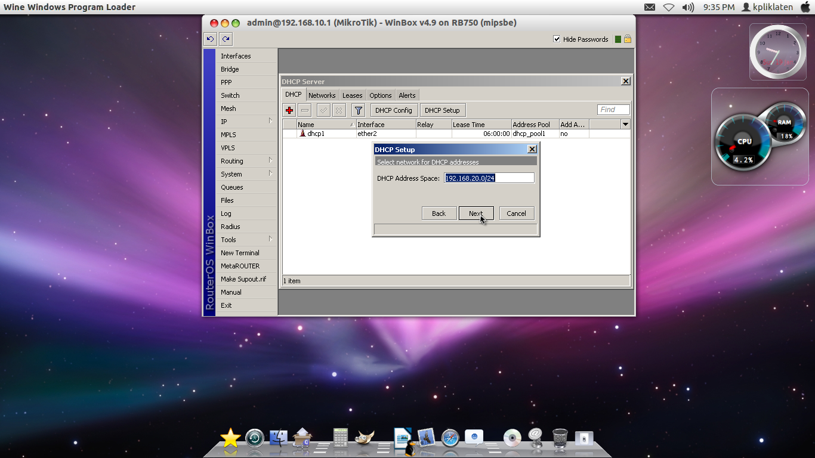Open the star favorites icon in dock
Image resolution: width=815 pixels, height=458 pixels.
(x=230, y=438)
